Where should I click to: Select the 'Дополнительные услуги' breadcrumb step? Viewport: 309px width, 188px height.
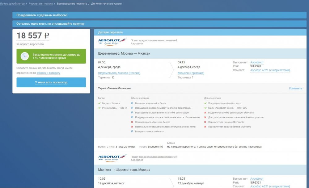[x=106, y=3]
